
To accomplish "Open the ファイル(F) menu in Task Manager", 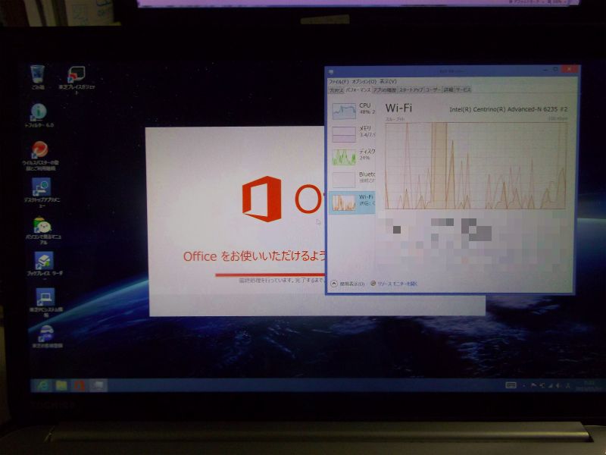I will (339, 81).
